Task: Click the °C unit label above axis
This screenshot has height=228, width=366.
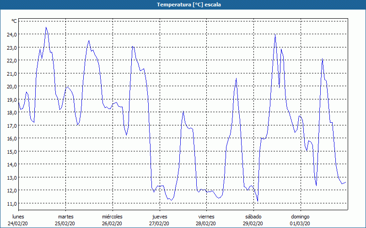Action: point(14,21)
